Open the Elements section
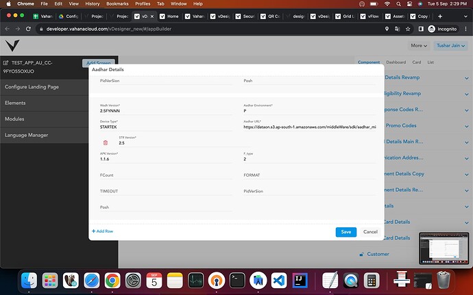 coord(44,103)
